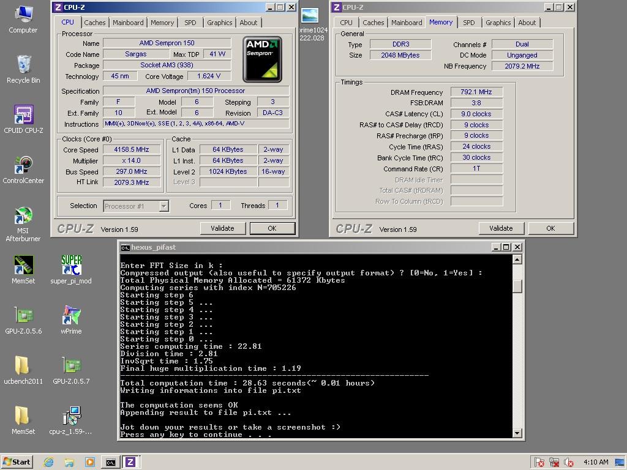Screen dimensions: 627x470
Task: Click Validate in the left CPU-Z window
Action: (x=222, y=228)
